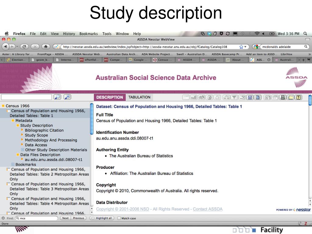
Task: Click the line graph toolbar icon
Action: point(202,97)
